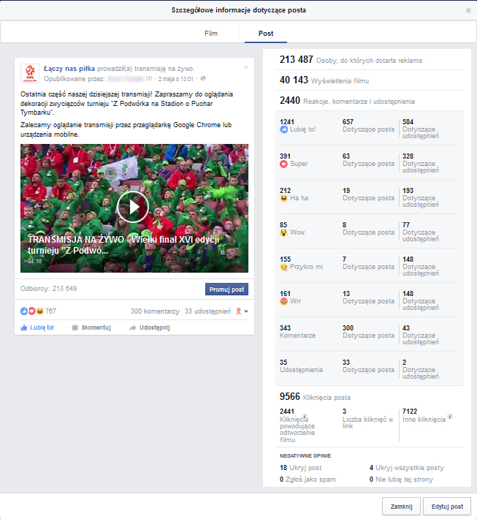Click the Przykro mi sad emoji in stats
This screenshot has height=519, width=477.
[284, 267]
